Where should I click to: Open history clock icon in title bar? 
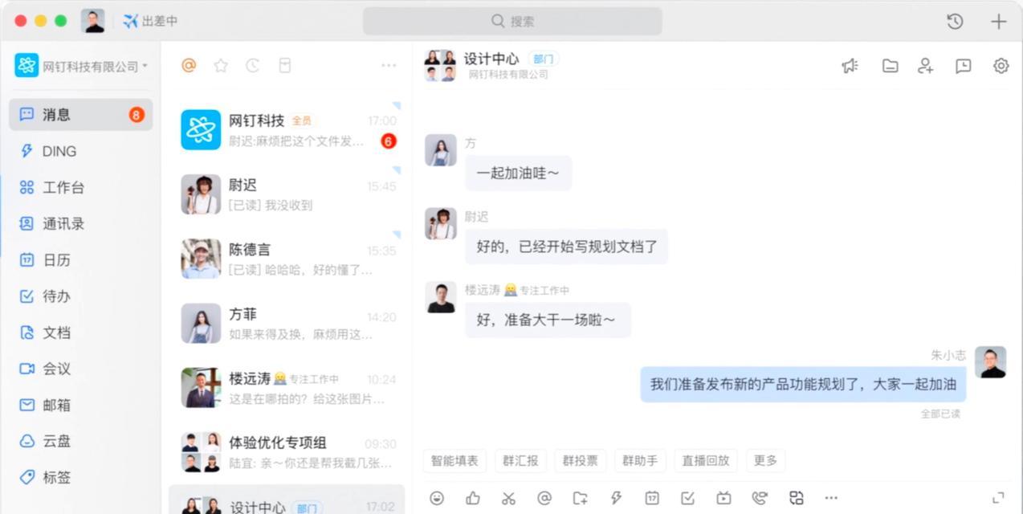955,22
